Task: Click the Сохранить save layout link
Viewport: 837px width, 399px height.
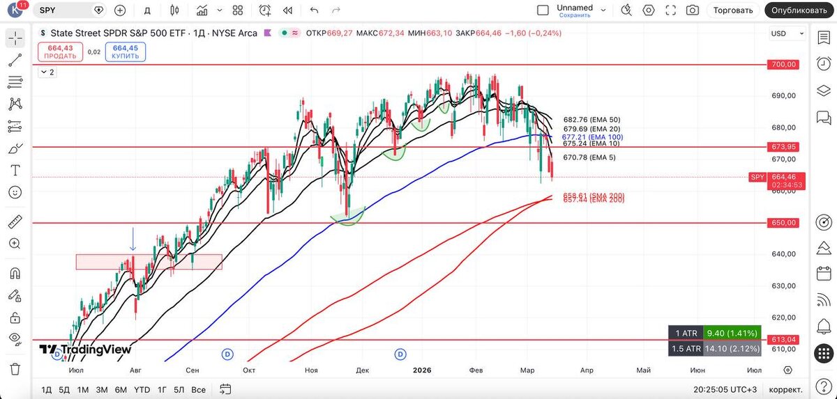Action: pos(574,15)
